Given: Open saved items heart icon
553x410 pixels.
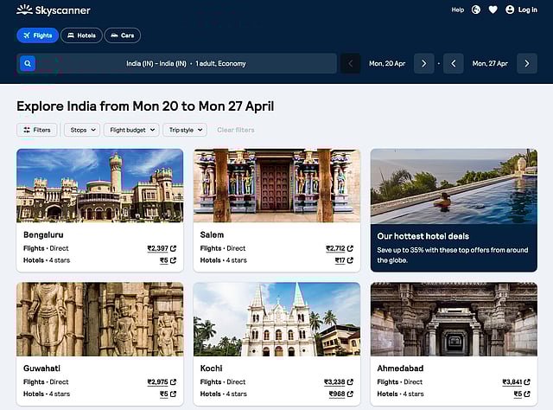Looking at the screenshot, I should pyautogui.click(x=493, y=10).
